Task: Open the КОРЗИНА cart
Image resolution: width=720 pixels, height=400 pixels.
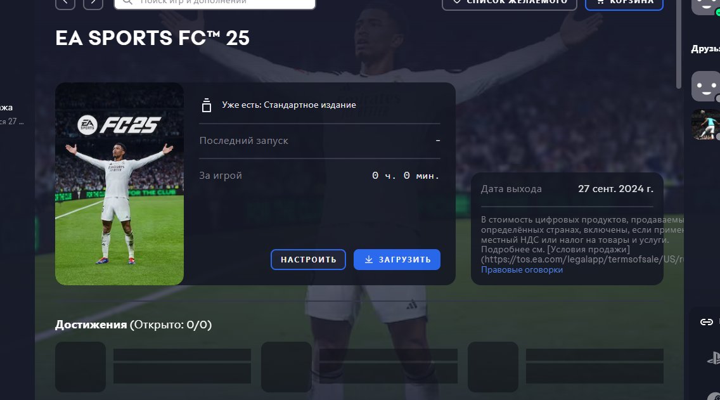Action: click(x=624, y=4)
